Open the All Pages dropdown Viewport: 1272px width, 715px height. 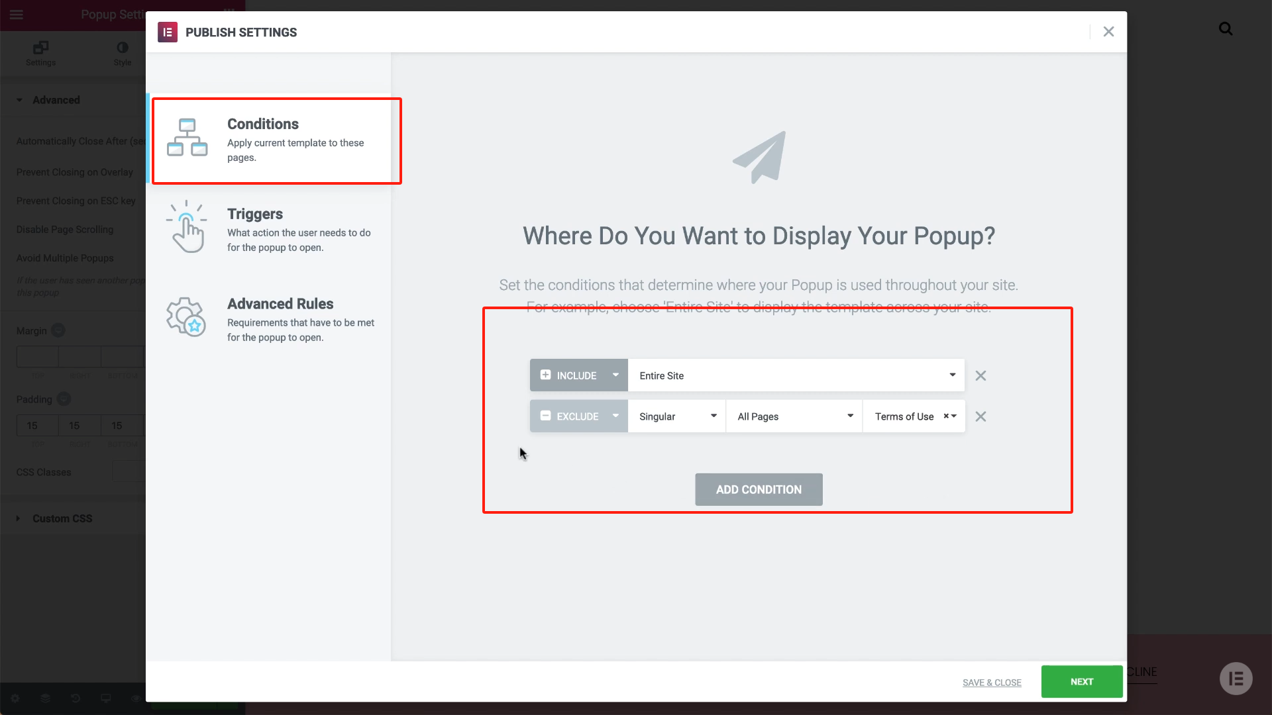(794, 416)
